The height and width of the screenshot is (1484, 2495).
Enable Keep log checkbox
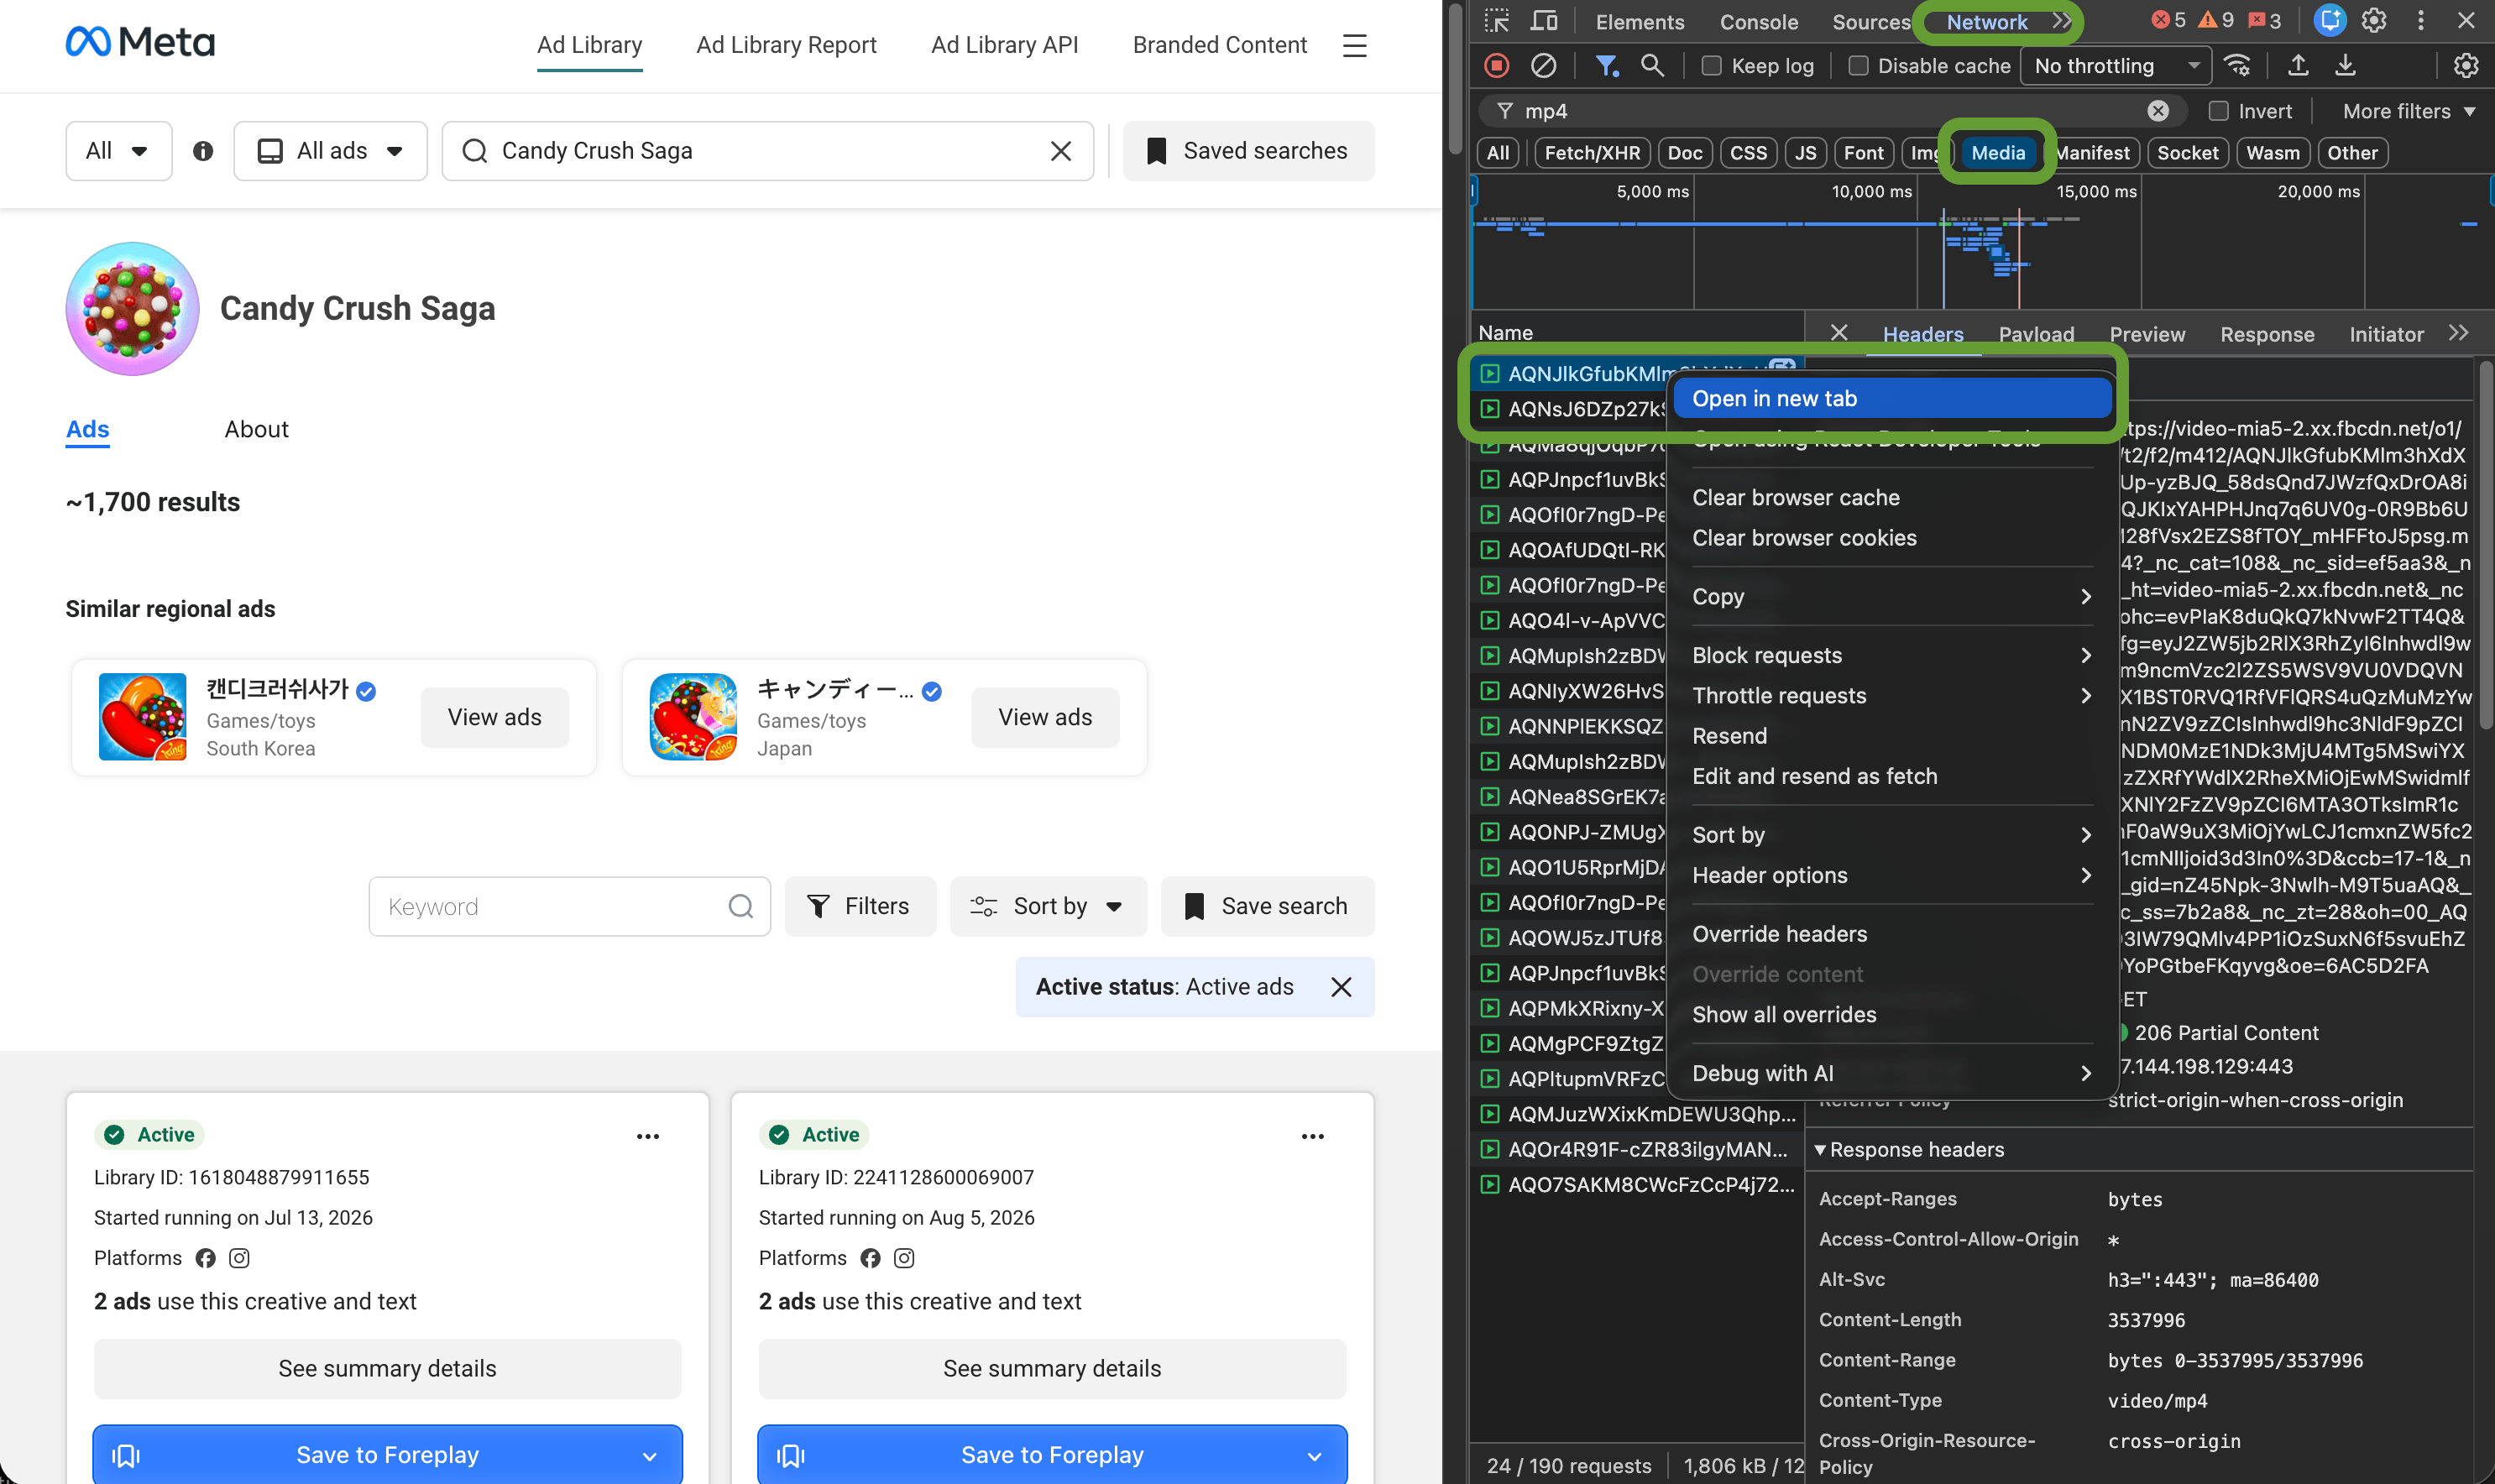1712,66
